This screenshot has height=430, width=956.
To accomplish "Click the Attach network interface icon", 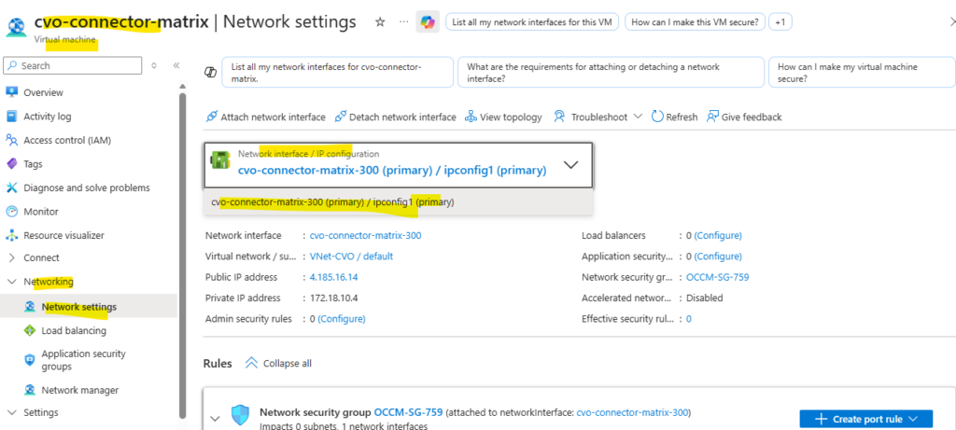I will [211, 117].
